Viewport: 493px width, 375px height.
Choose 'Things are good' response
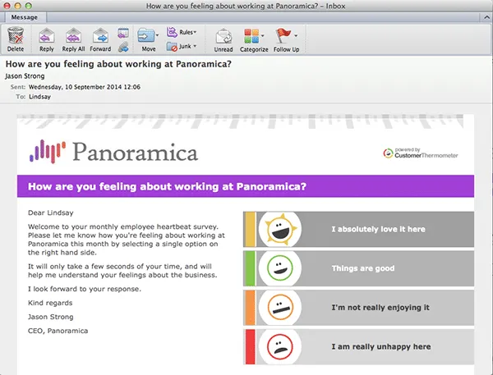coord(358,268)
